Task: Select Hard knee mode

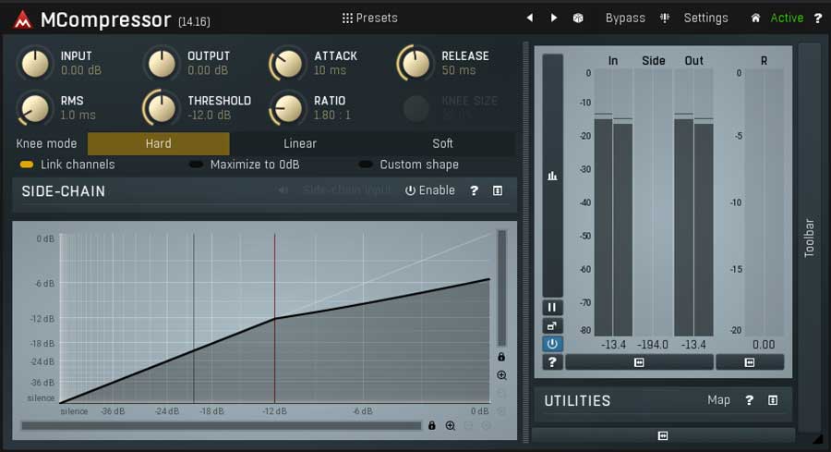Action: pos(159,143)
